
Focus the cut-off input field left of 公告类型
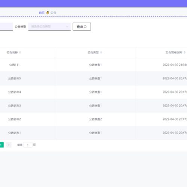[6, 27]
